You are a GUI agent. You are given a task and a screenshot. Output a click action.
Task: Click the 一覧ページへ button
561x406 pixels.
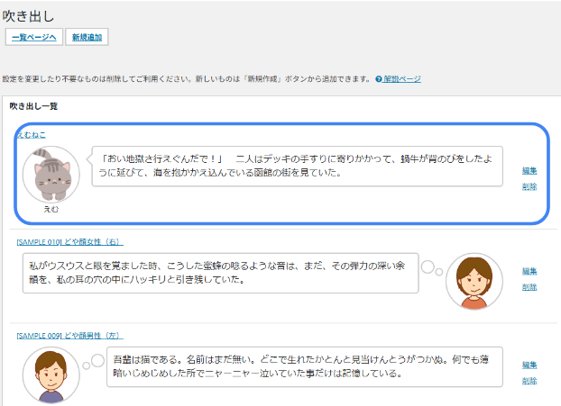coord(33,37)
